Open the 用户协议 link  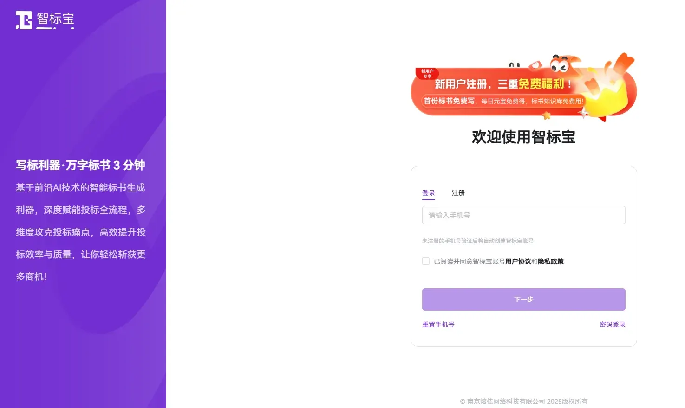pyautogui.click(x=518, y=261)
